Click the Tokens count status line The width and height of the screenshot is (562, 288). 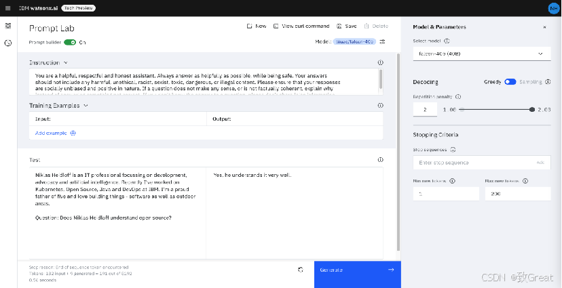pos(81,274)
